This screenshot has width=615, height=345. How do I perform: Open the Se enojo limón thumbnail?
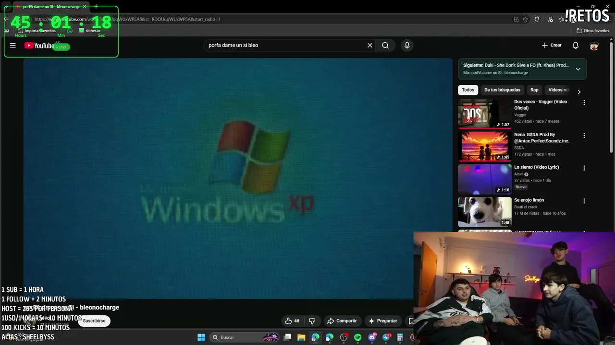pos(485,212)
